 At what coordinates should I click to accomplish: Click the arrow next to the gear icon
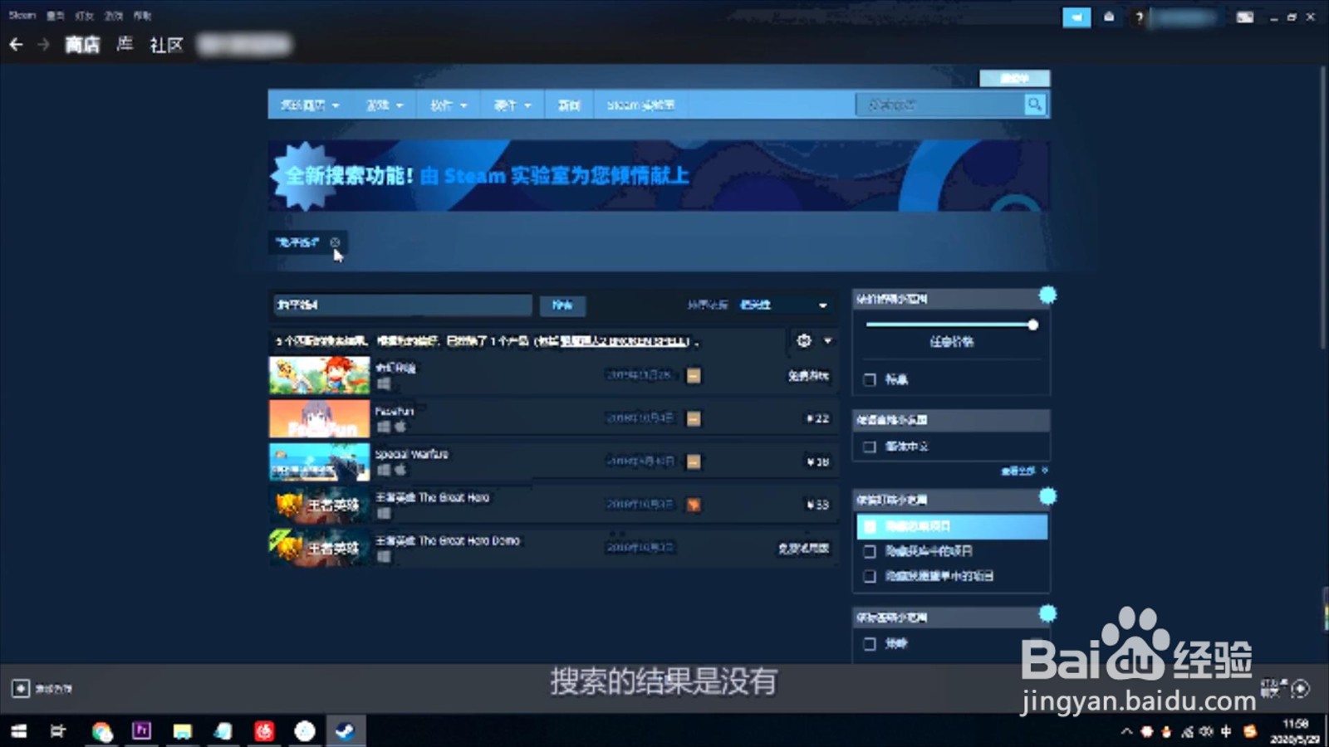(827, 340)
